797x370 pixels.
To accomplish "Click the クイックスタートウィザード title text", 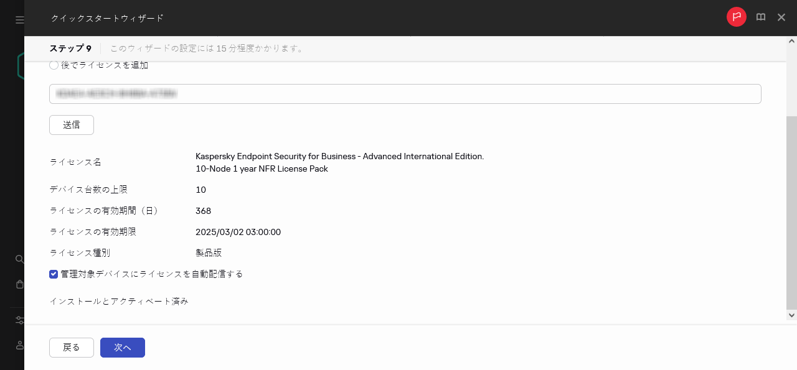I will point(107,18).
